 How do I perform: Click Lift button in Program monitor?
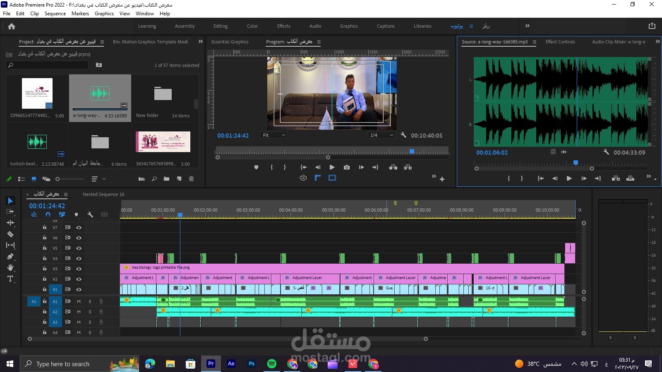(x=393, y=167)
